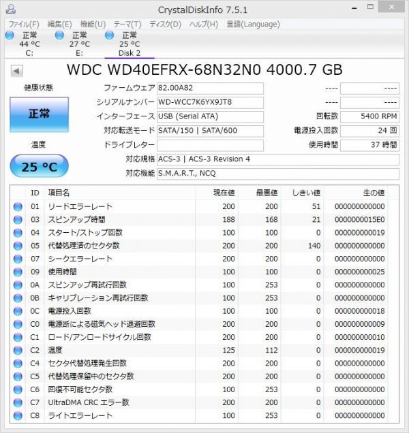Click the empty drive letter field
This screenshot has height=433, width=409.
[210, 145]
